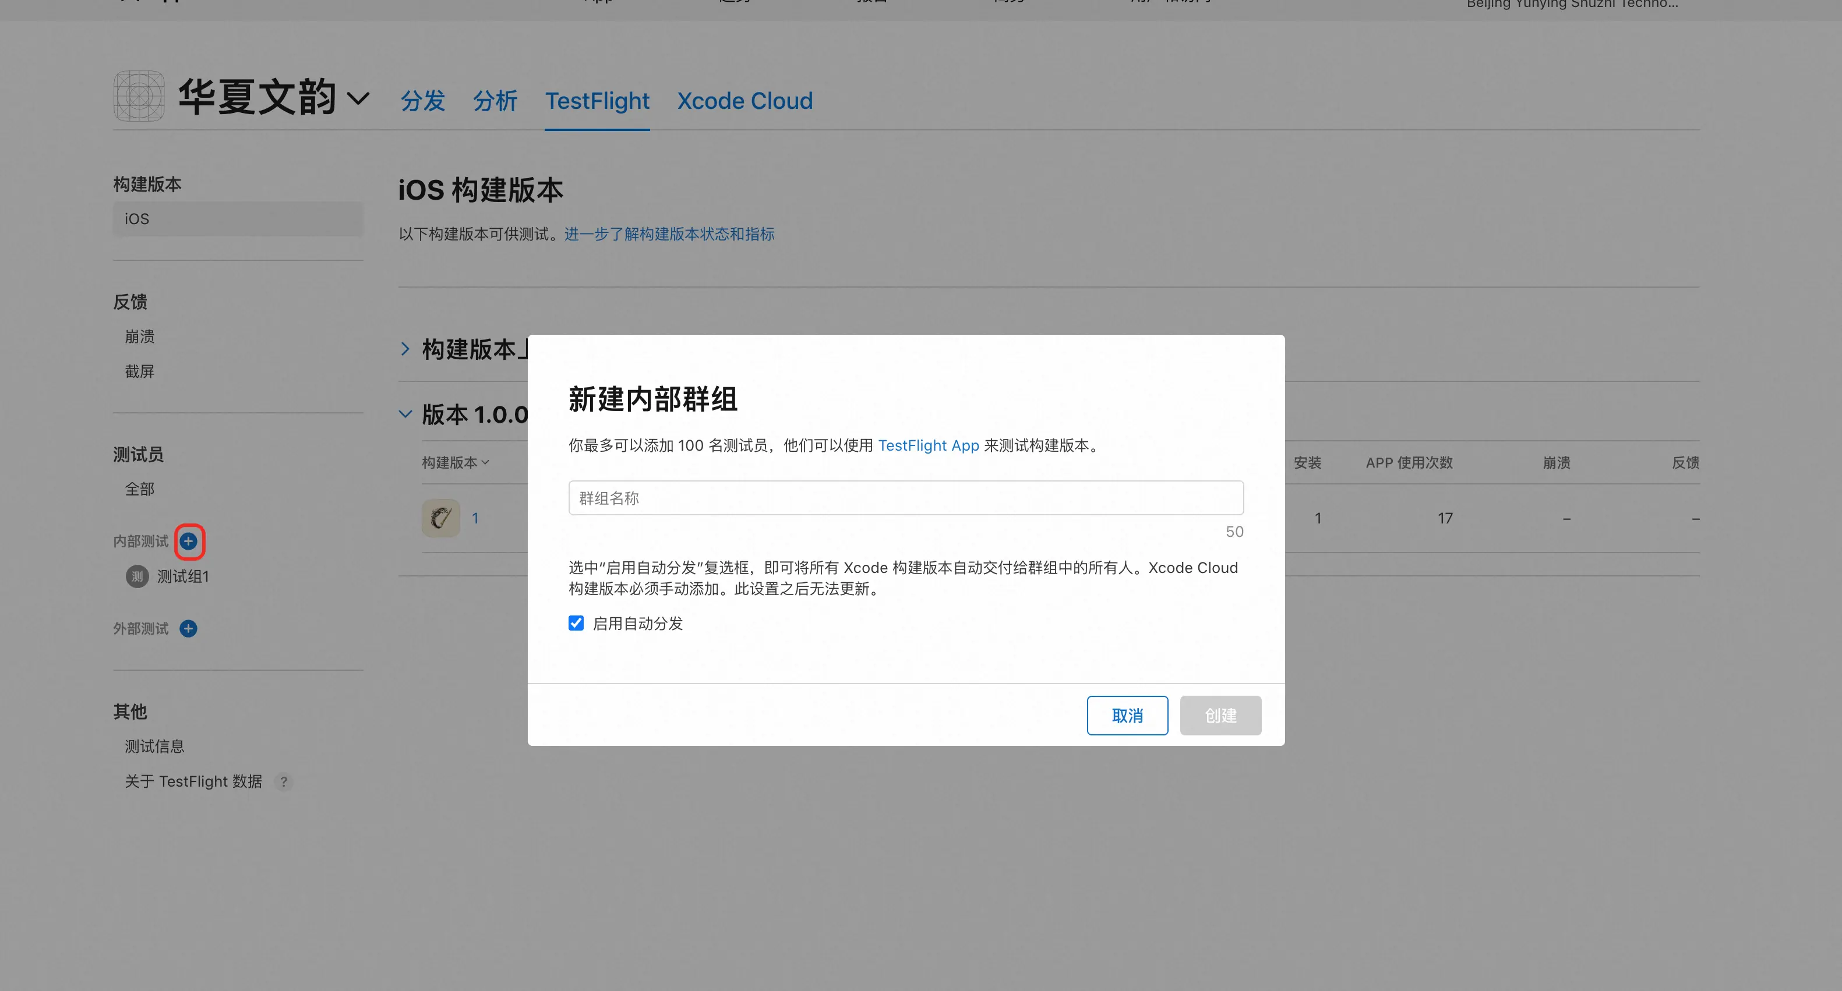Switch to the 分发 tab
Viewport: 1842px width, 991px height.
pos(422,101)
